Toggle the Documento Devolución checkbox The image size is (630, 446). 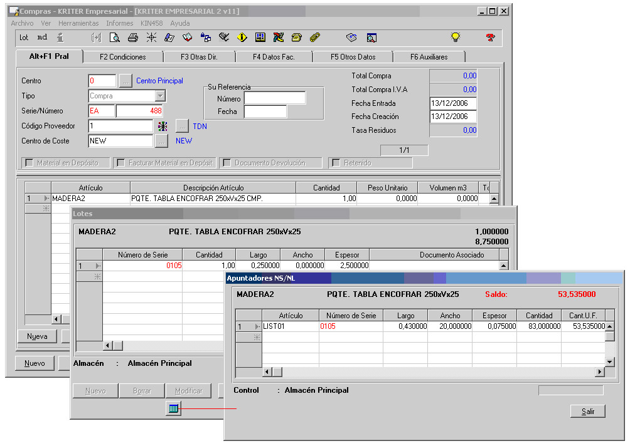227,163
